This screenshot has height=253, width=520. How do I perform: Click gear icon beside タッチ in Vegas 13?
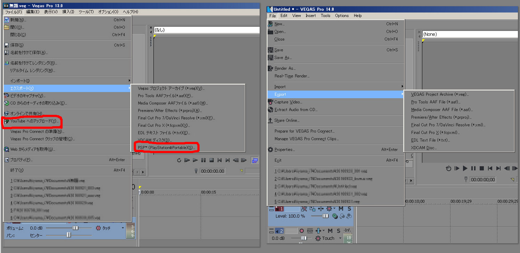[x=98, y=228]
